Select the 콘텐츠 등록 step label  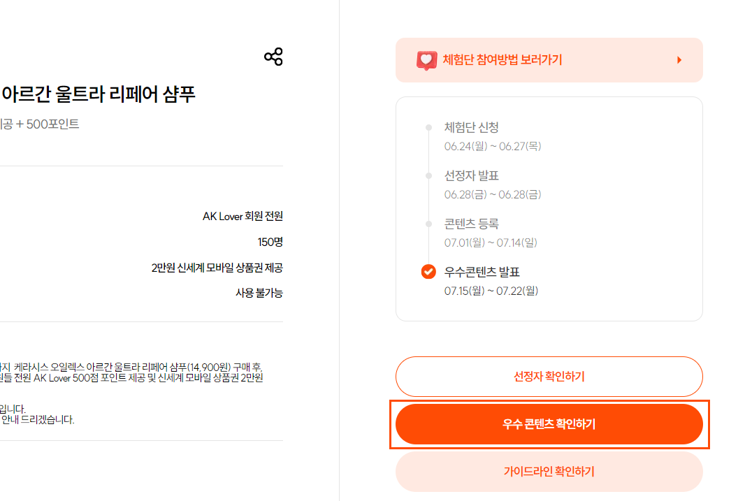click(472, 224)
